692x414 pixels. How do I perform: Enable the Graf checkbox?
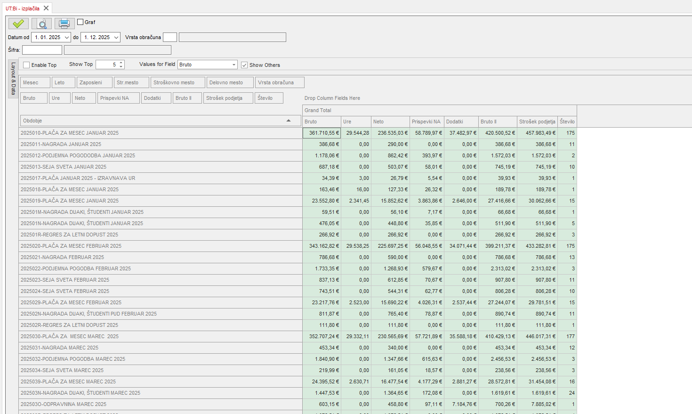coord(80,22)
